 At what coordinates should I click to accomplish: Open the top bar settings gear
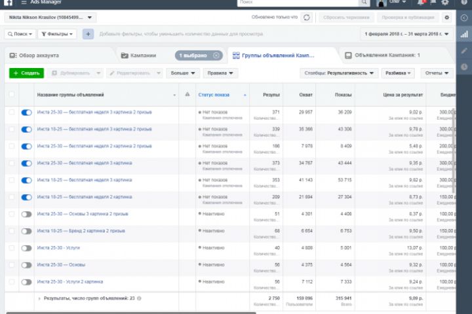coord(444,3)
